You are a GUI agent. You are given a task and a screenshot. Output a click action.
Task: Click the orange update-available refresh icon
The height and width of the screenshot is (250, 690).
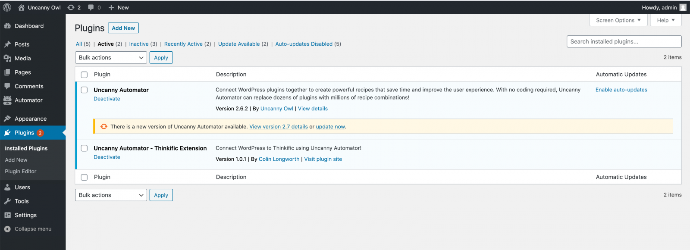[104, 126]
